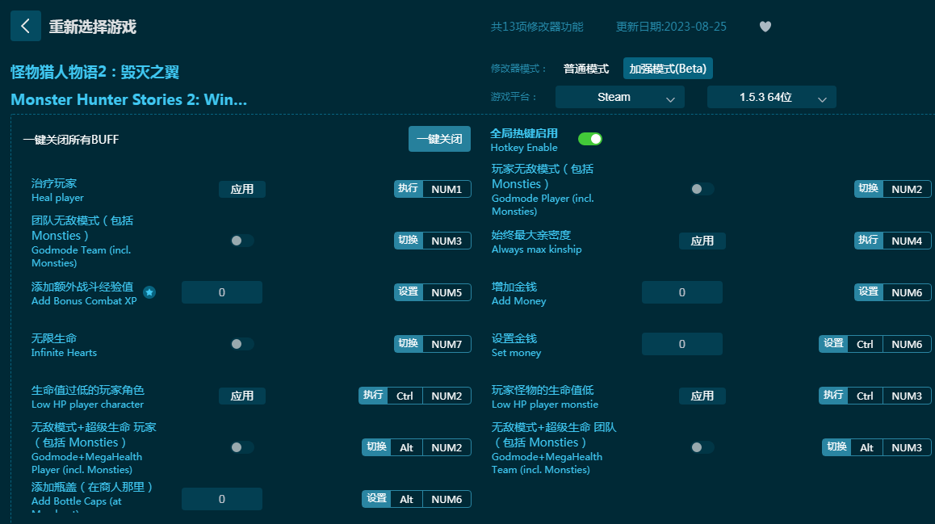Click the heart favorite icon
The width and height of the screenshot is (935, 524).
765,26
